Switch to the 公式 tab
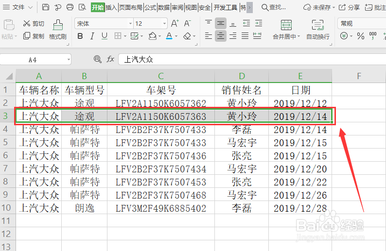This screenshot has height=251, width=386. 150,7
